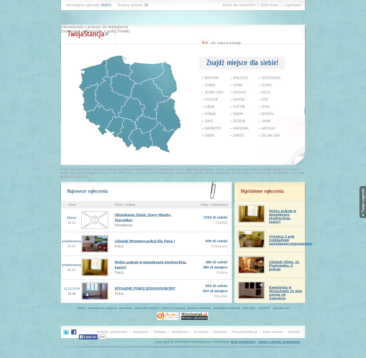The height and width of the screenshot is (358, 366).
Task: Open thumbnail of Gdańsk Wrzeszcz room listing
Action: tap(95, 244)
